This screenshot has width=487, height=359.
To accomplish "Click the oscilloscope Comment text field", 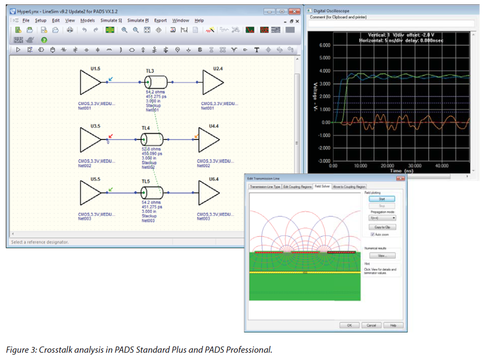I will 391,23.
